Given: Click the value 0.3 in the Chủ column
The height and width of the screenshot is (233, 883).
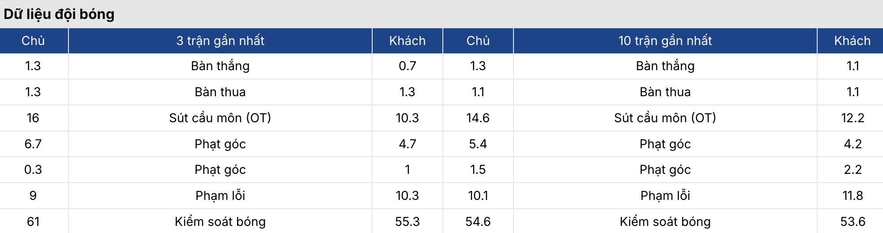Looking at the screenshot, I should 33,169.
